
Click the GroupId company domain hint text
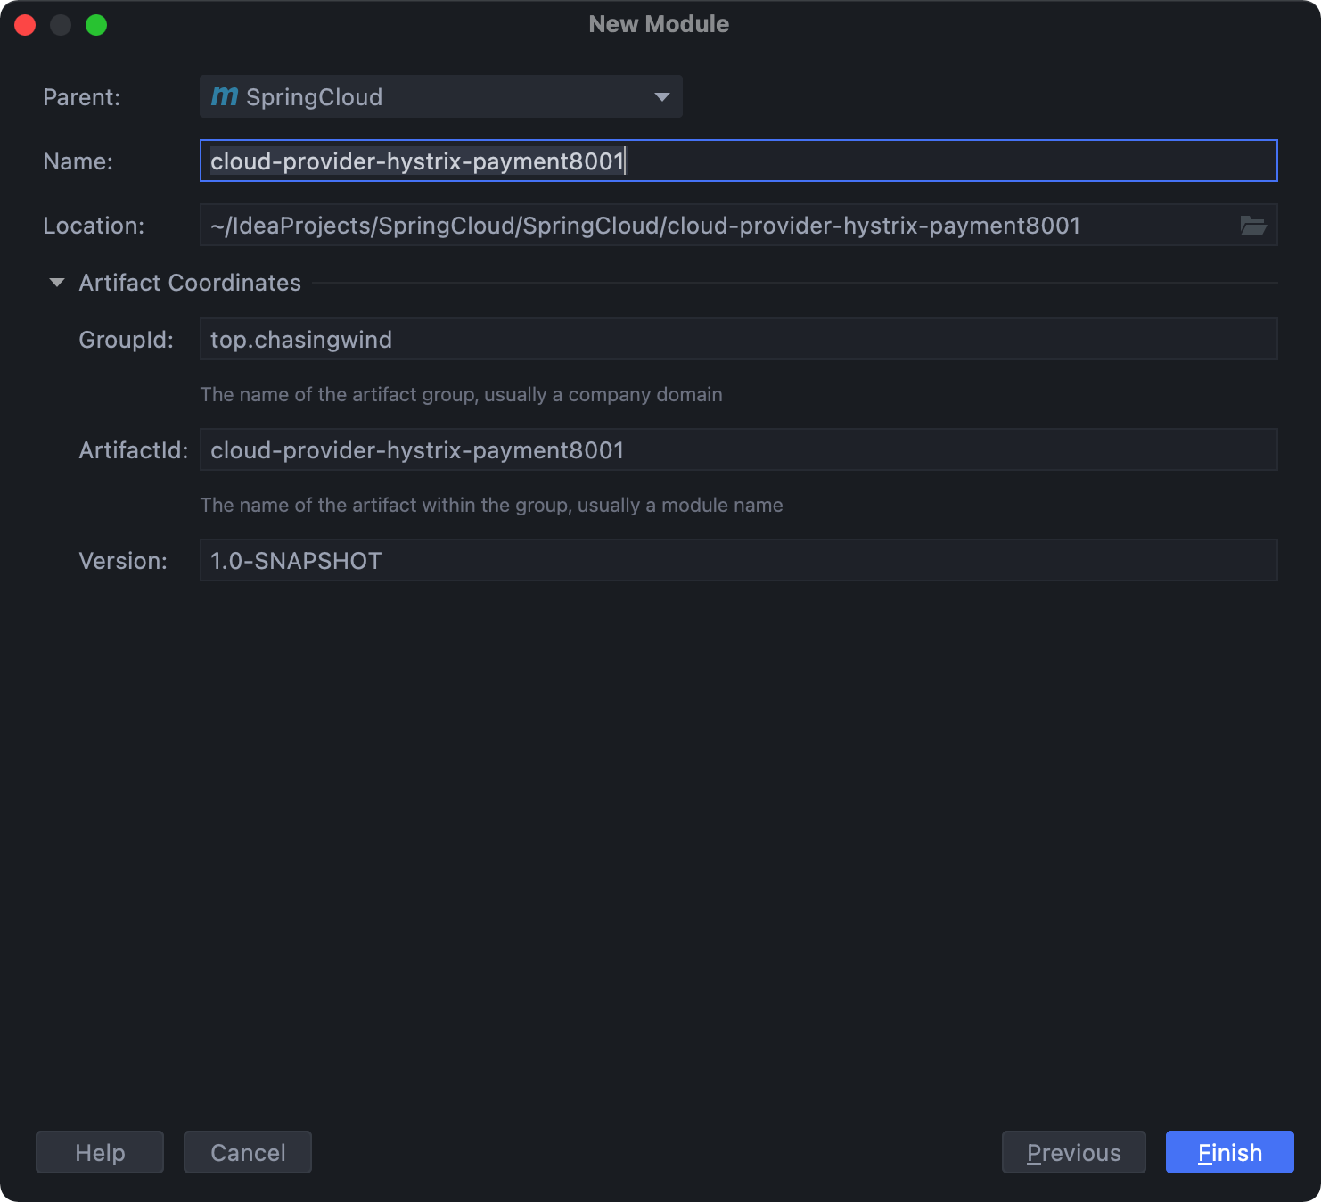(461, 394)
